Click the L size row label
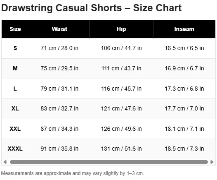Image resolution: width=217 pixels, height=180 pixels. (x=15, y=89)
